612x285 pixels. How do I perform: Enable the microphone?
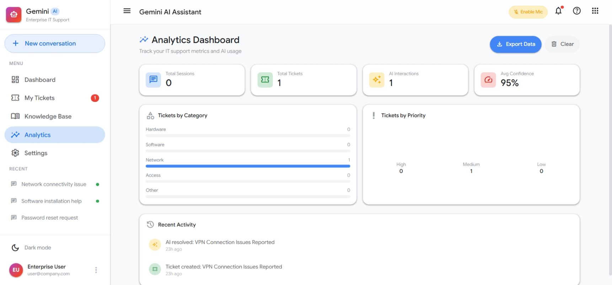[x=528, y=12]
